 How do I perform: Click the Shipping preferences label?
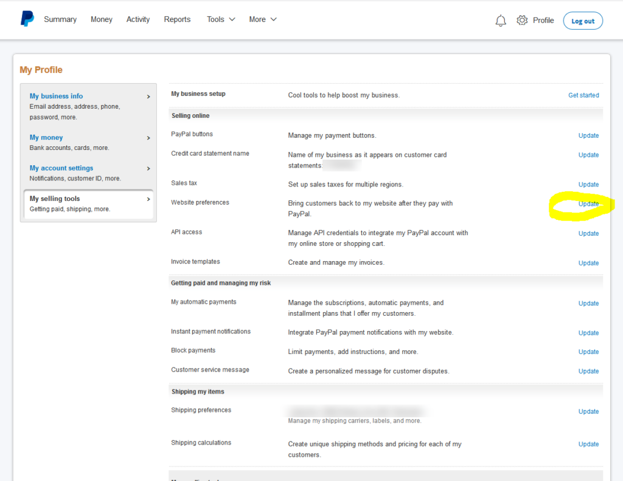coord(201,410)
